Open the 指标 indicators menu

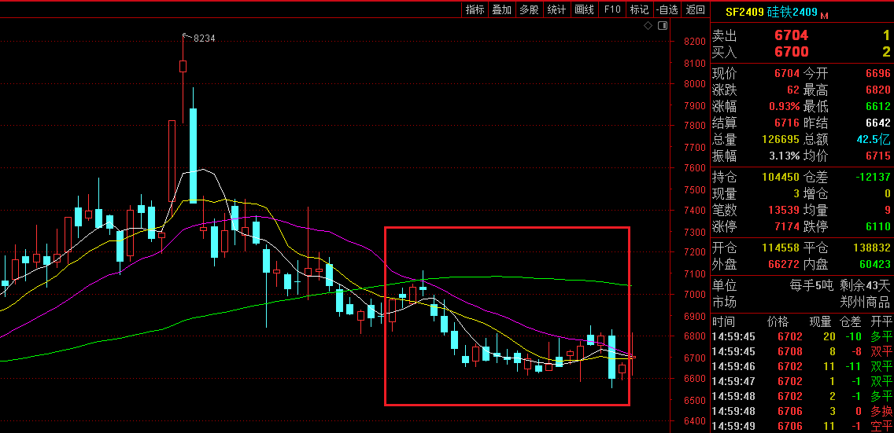point(475,9)
